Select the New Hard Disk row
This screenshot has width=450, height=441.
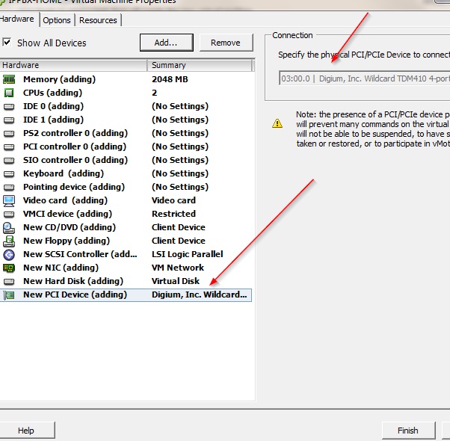coord(73,281)
